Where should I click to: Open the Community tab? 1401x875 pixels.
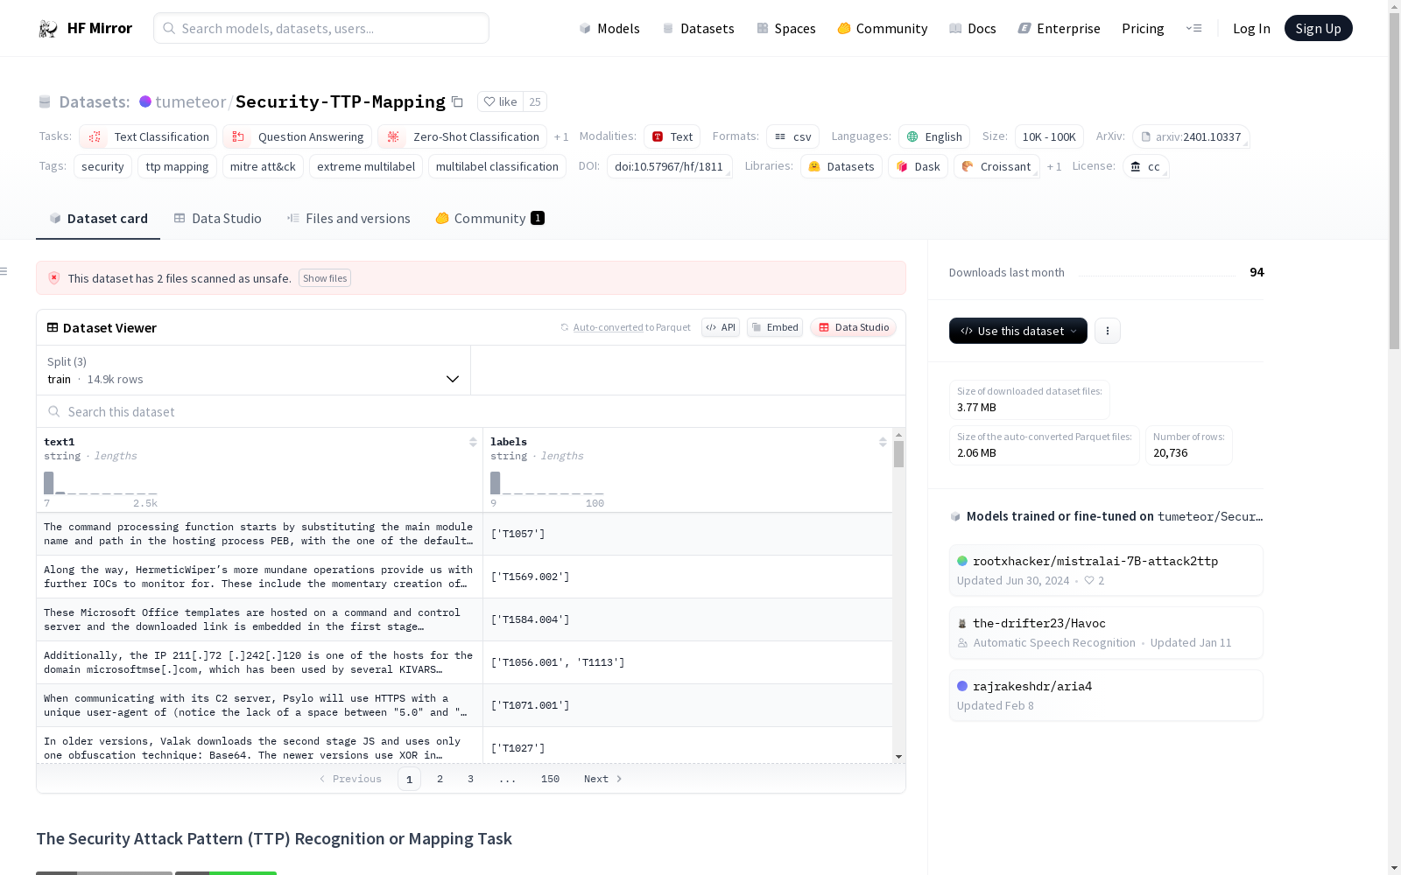(489, 218)
